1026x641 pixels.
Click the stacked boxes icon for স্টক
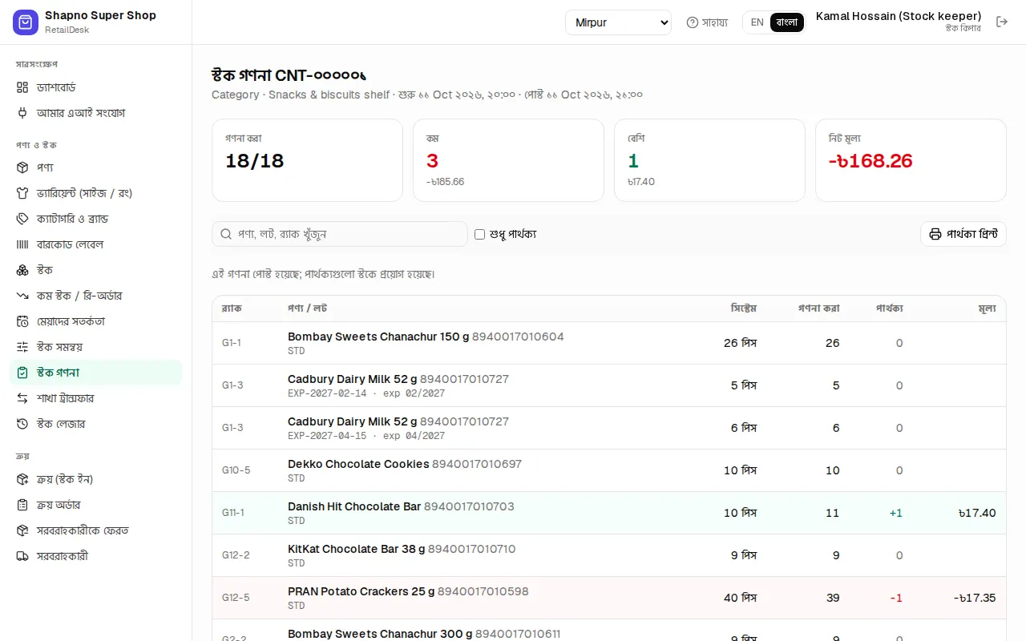[x=22, y=270]
